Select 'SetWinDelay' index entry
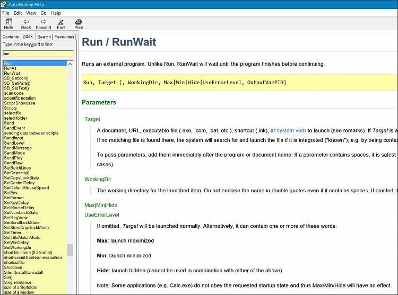The image size is (398, 295). click(x=16, y=243)
